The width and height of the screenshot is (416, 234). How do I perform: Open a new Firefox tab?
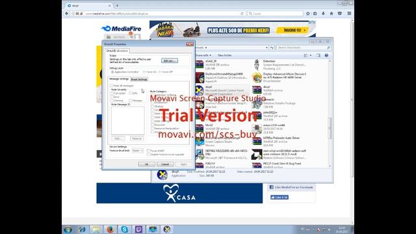coord(117,6)
